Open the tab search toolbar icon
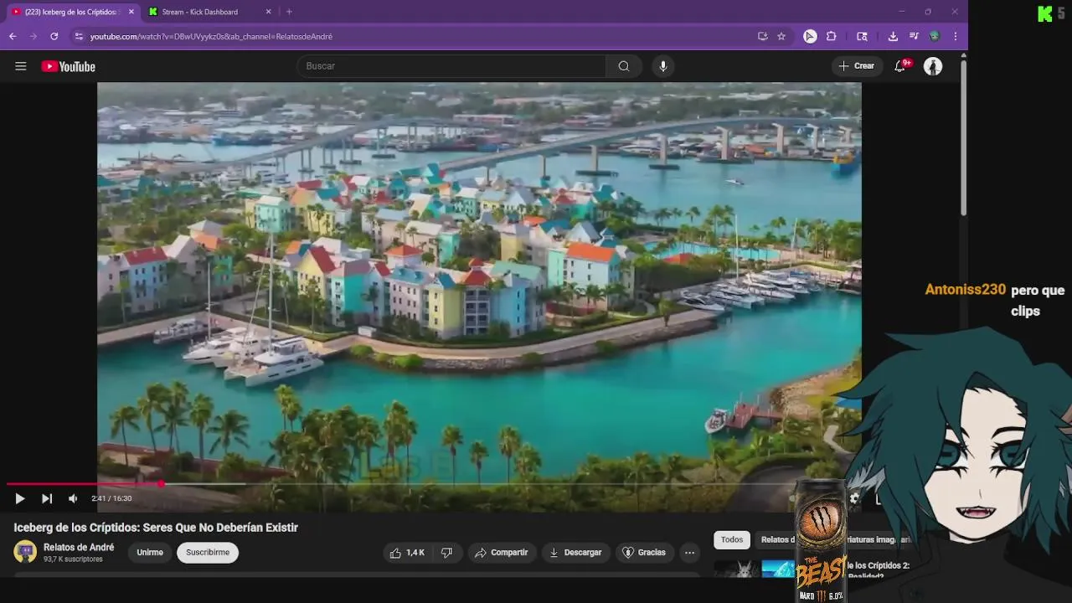Viewport: 1072px width, 603px height. coord(862,37)
